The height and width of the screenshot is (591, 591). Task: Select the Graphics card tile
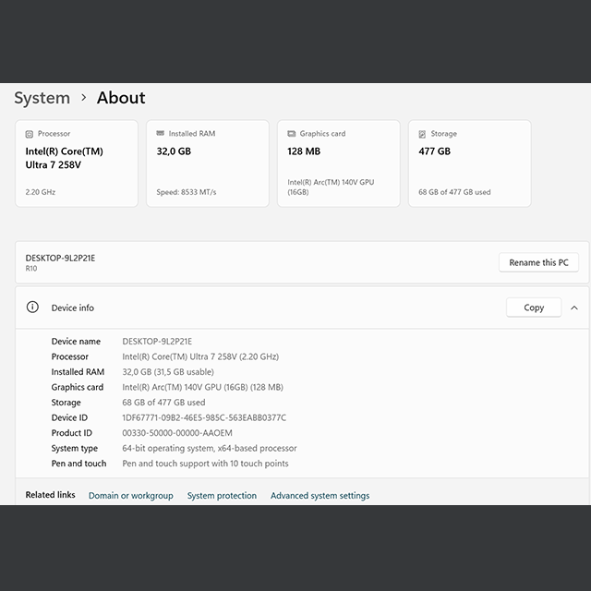point(339,163)
